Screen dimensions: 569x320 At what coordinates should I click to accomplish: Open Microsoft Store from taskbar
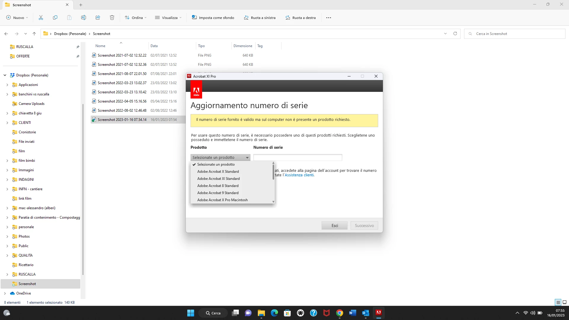pyautogui.click(x=287, y=313)
